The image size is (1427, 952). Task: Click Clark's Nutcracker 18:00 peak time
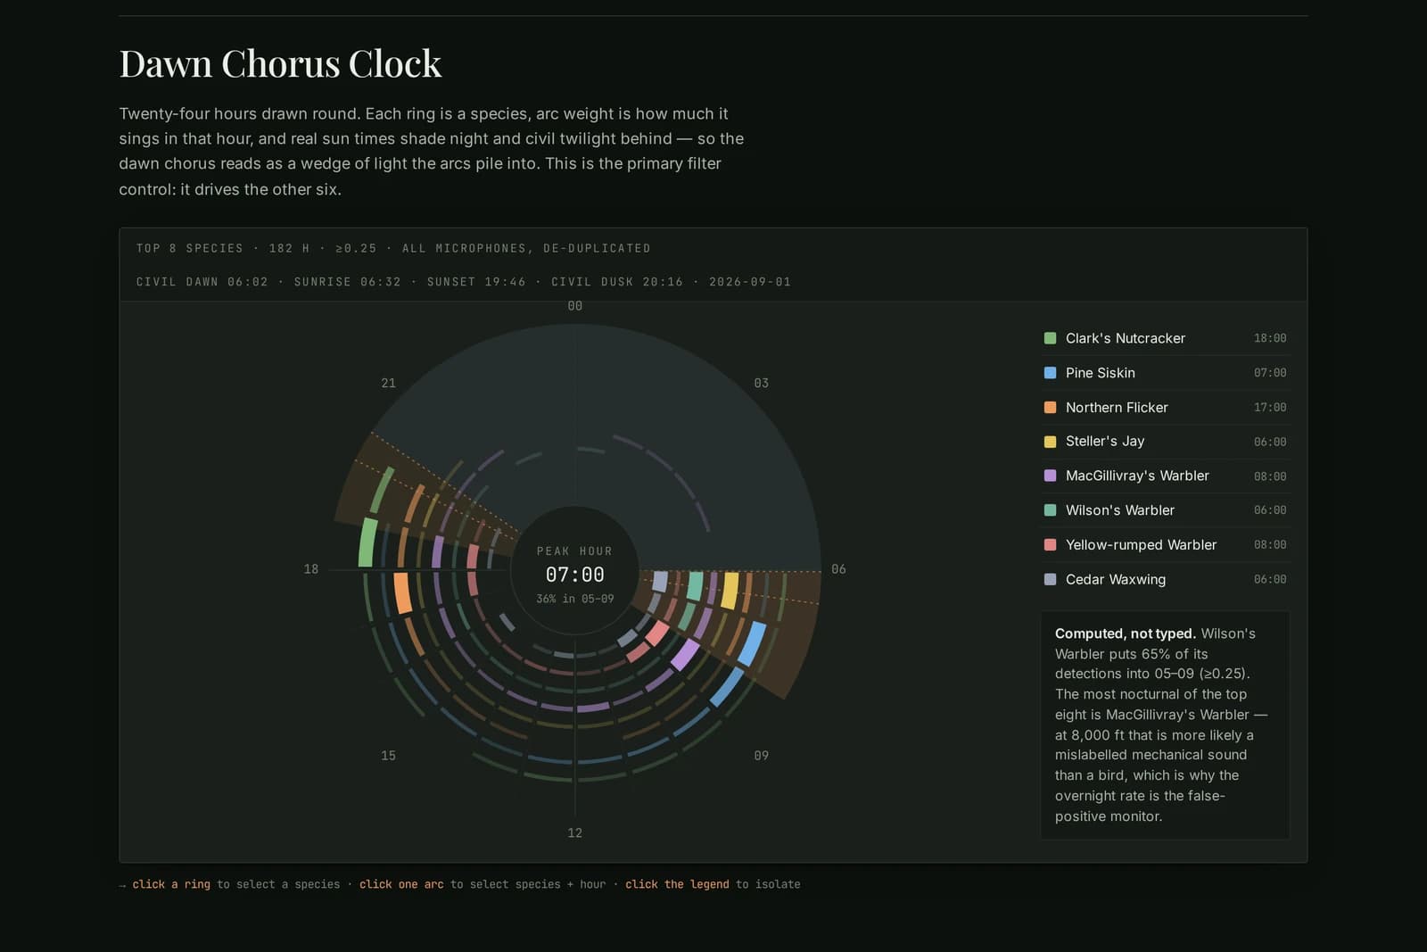click(1270, 338)
